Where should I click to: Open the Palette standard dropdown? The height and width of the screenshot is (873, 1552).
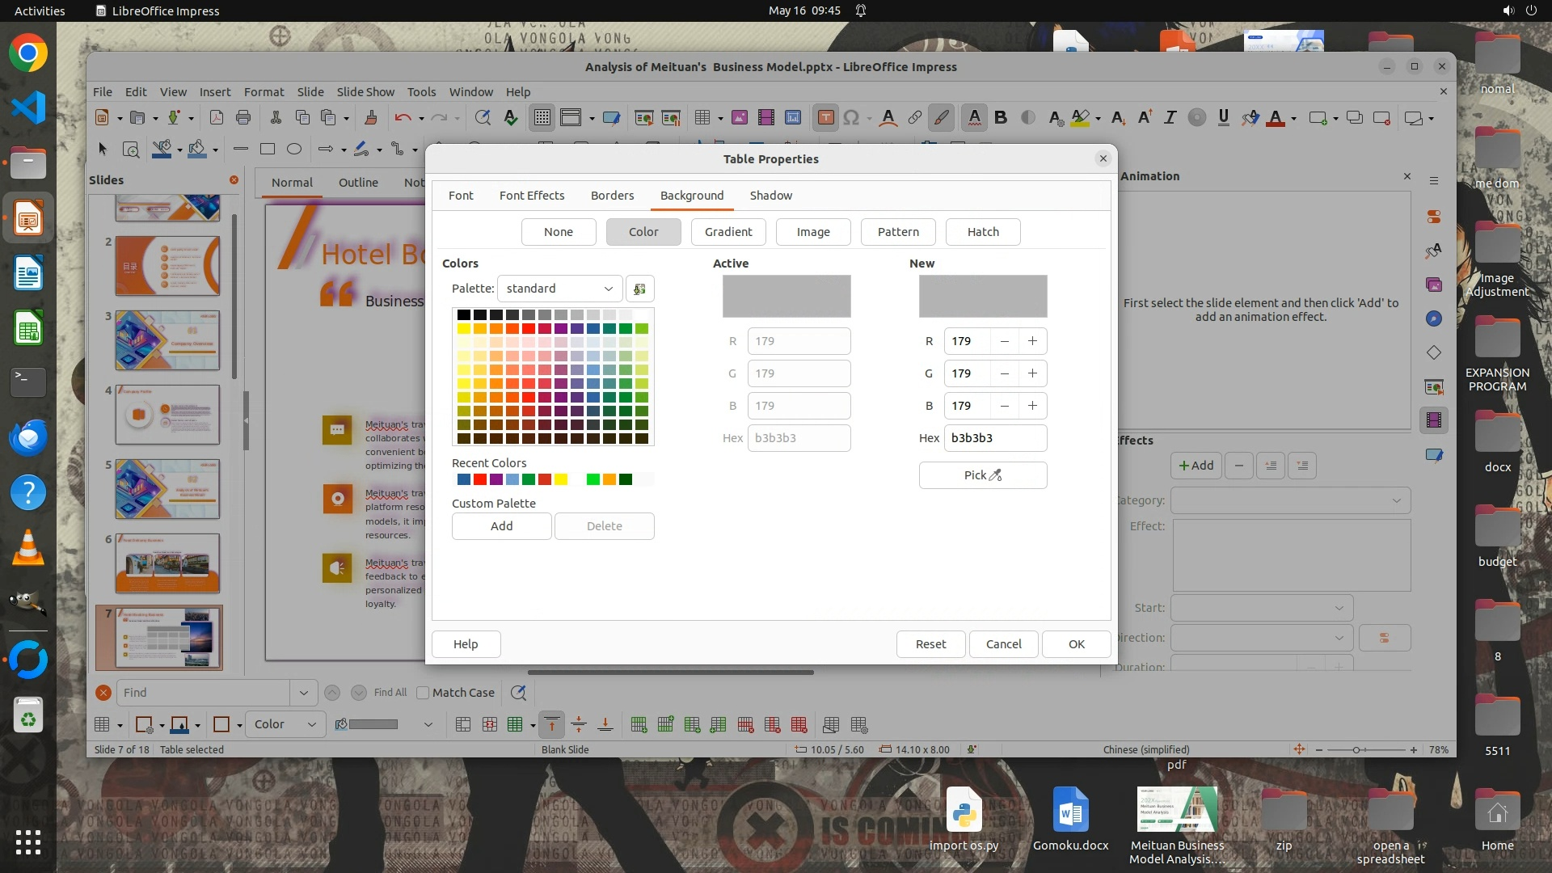point(559,289)
